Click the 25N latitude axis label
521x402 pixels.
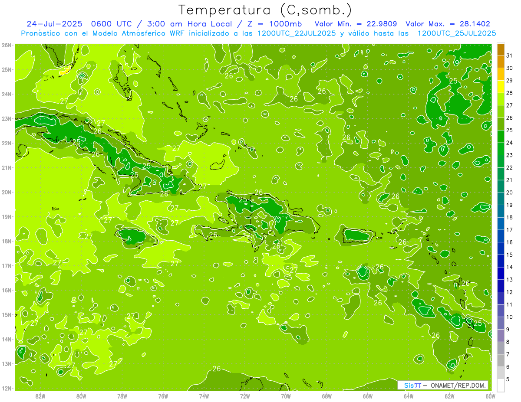[7, 70]
